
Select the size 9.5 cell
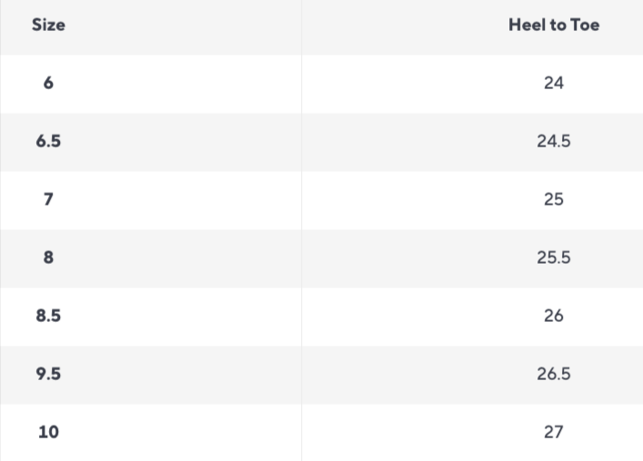click(x=48, y=374)
